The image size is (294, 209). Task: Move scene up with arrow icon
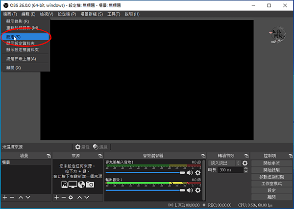pos(21,197)
